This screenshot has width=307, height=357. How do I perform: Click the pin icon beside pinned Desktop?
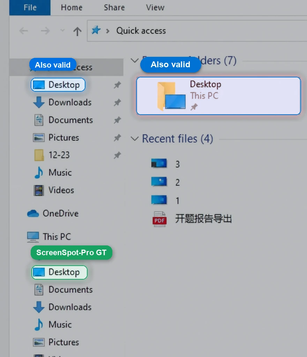[x=117, y=85]
